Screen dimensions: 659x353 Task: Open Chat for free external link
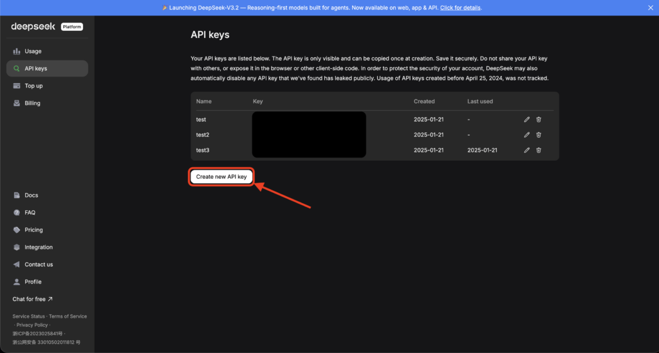[x=32, y=300]
